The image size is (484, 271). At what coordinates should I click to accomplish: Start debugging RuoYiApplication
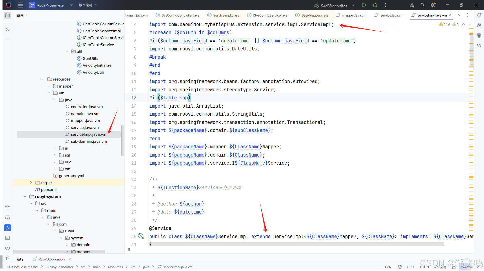(375, 5)
